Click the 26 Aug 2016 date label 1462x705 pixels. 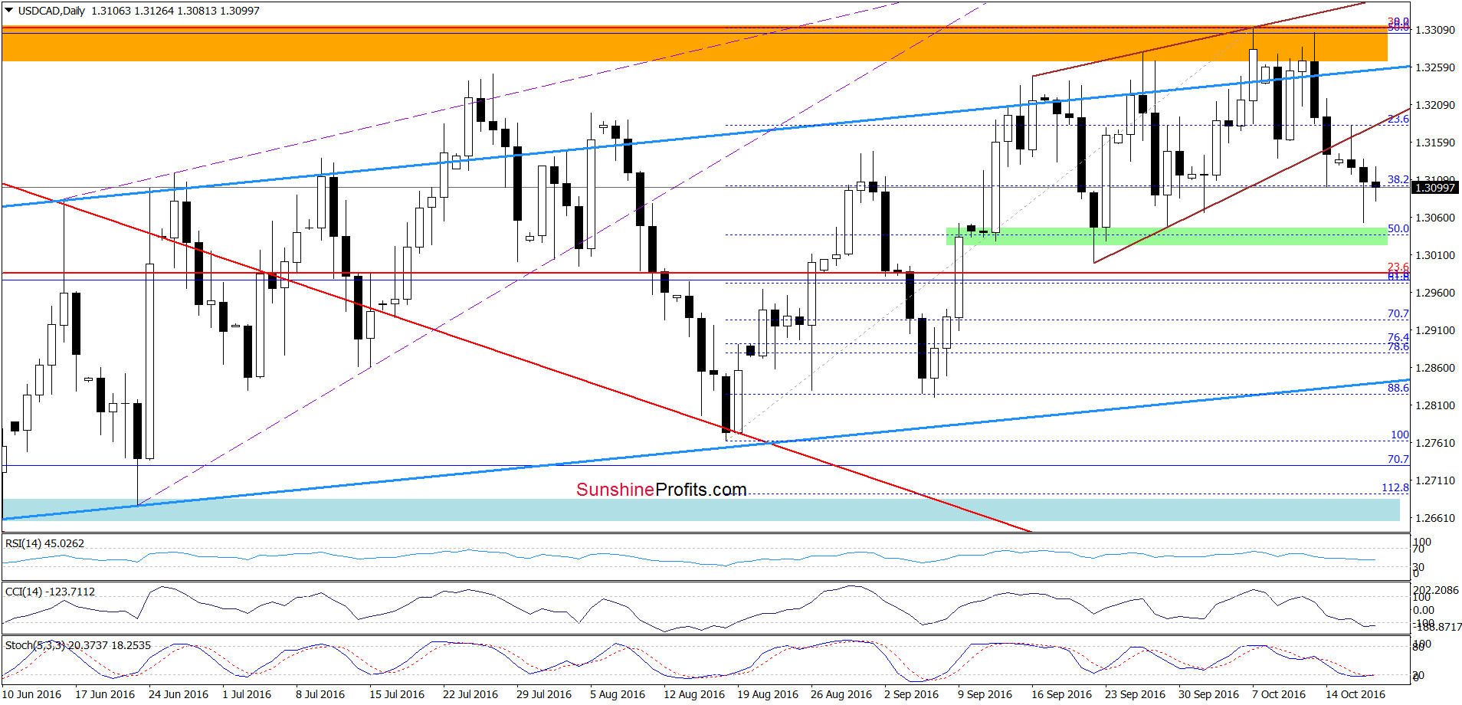pos(841,694)
